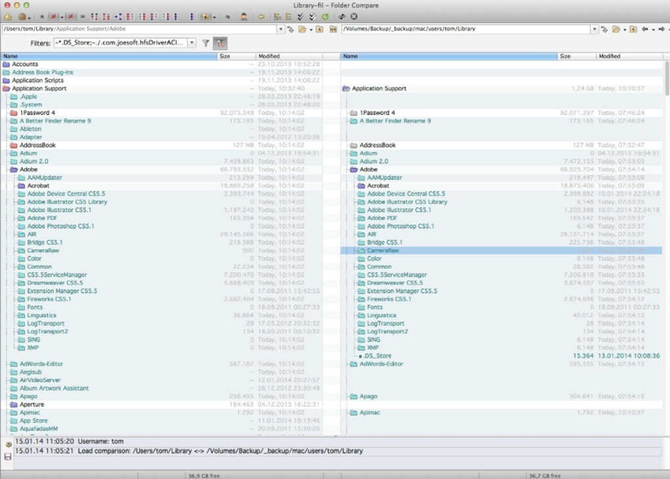670x479 pixels.
Task: Open the Filters dropdown list
Action: 191,42
